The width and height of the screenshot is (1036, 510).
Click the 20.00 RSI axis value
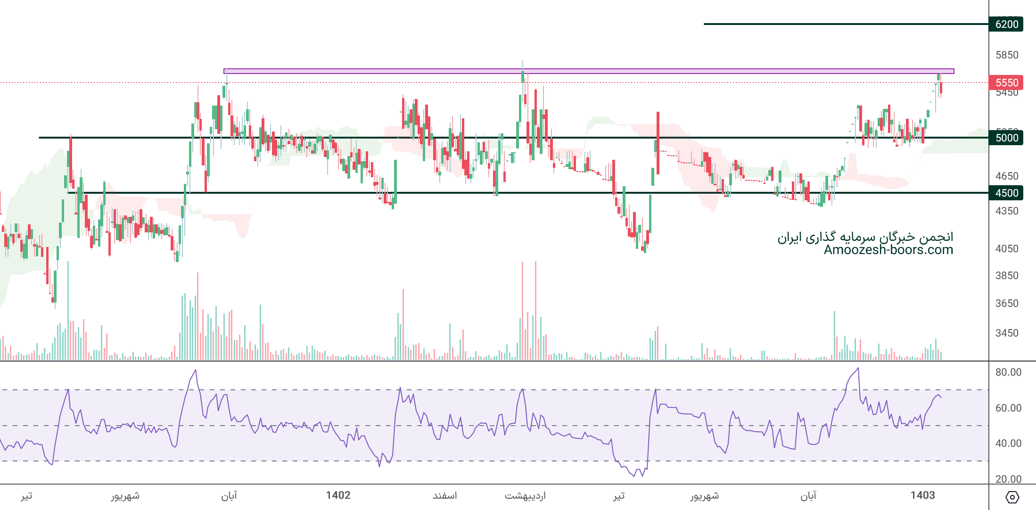point(1008,479)
